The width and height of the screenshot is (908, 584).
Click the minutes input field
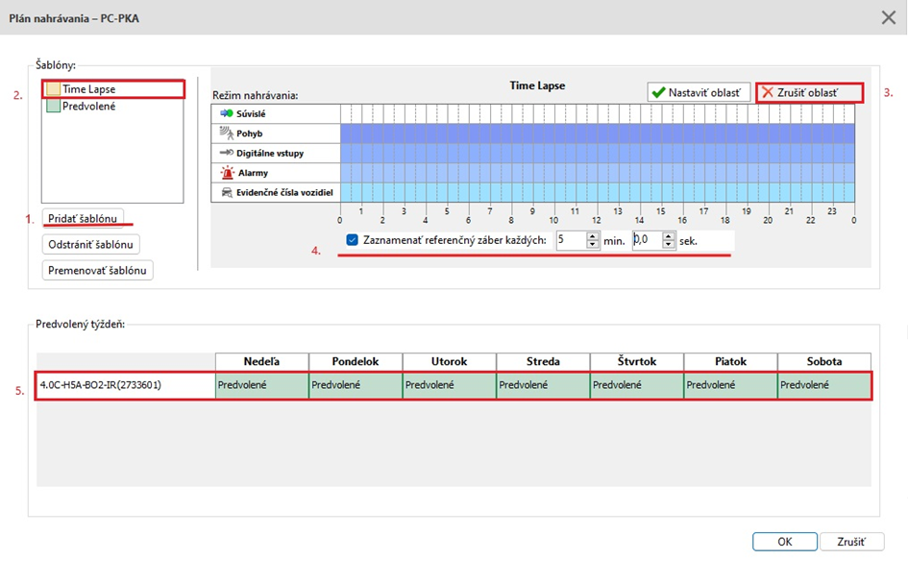(570, 240)
